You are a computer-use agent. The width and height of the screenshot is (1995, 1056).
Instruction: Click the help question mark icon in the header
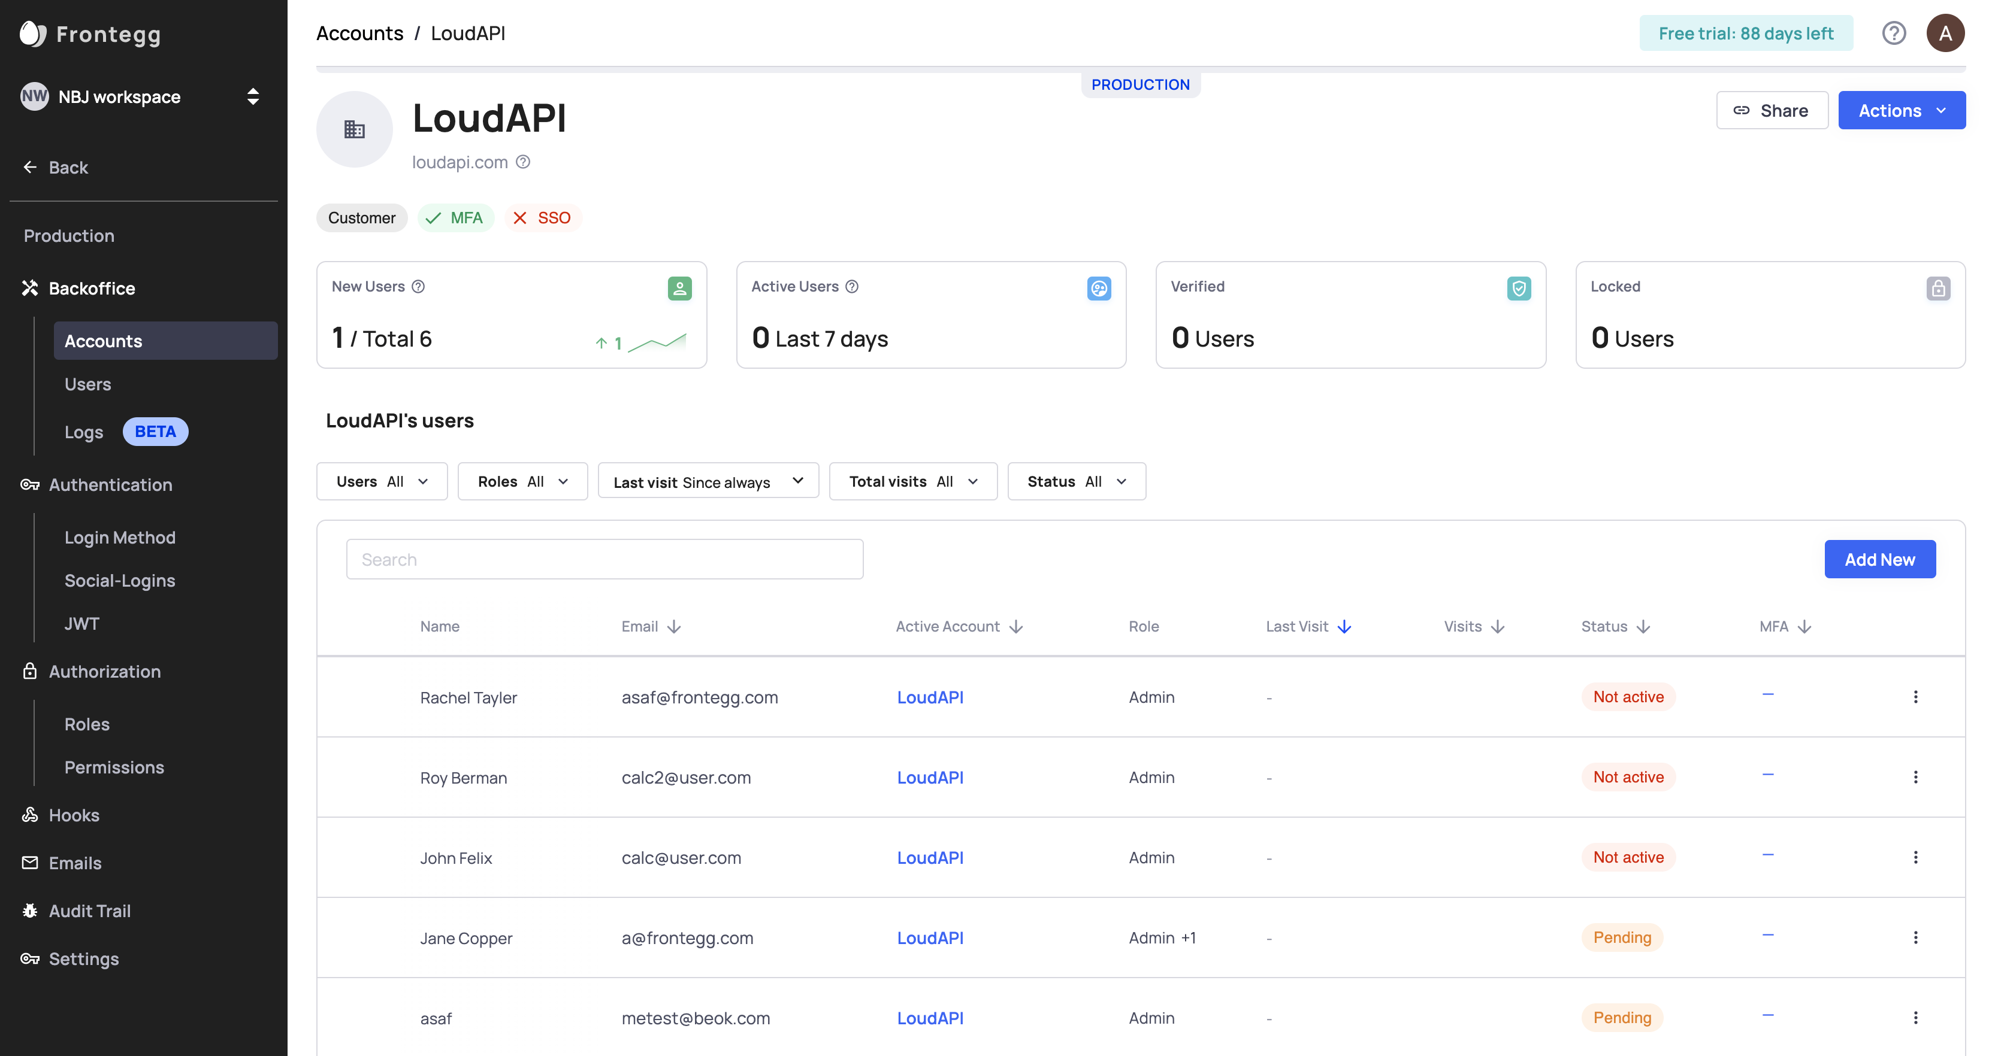[1894, 34]
